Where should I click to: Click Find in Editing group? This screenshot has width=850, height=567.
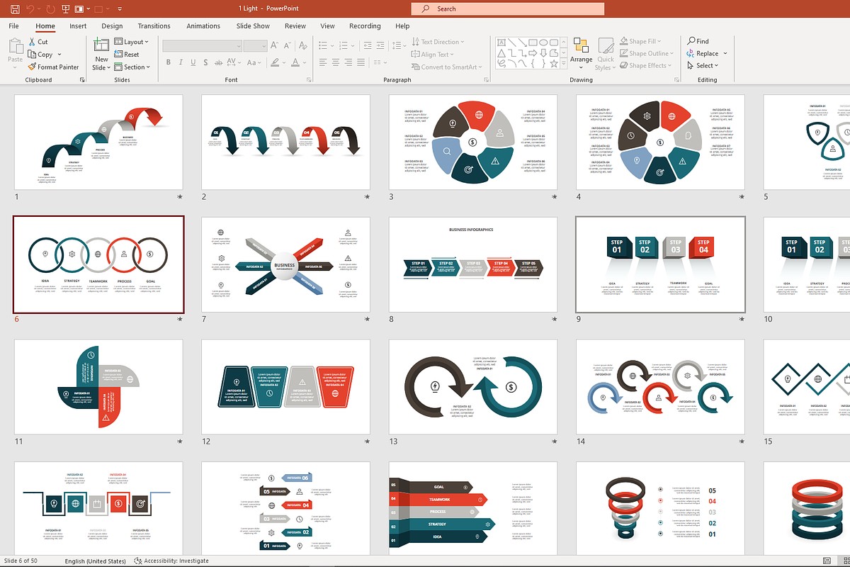click(x=698, y=41)
